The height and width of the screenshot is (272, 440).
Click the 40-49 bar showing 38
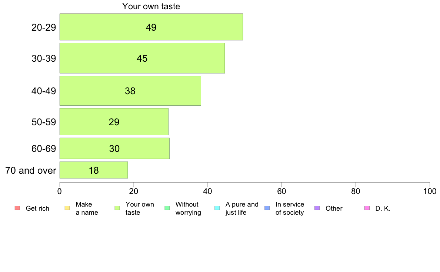[130, 91]
